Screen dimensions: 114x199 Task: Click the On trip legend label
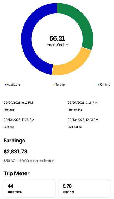105,85
